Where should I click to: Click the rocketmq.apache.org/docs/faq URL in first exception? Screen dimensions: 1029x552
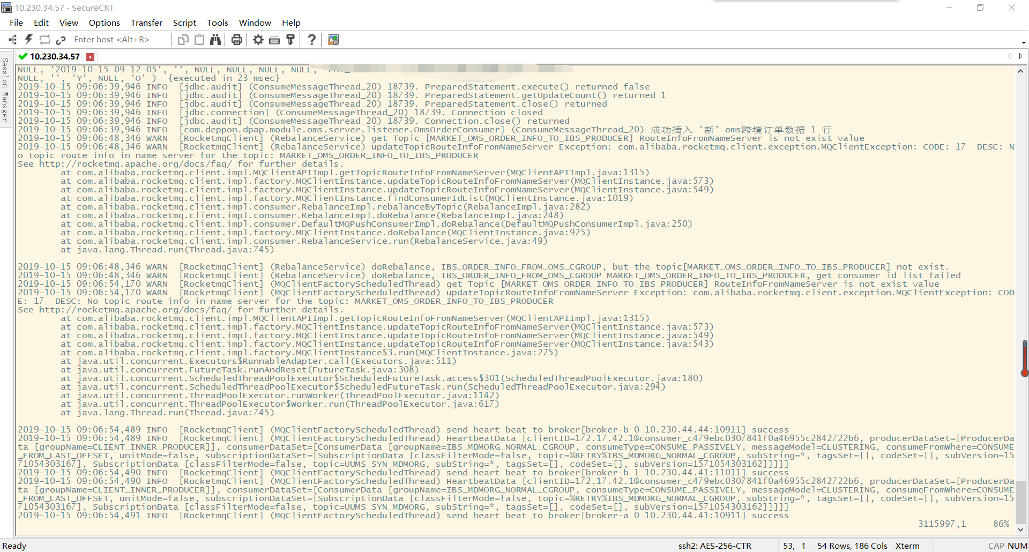(135, 164)
